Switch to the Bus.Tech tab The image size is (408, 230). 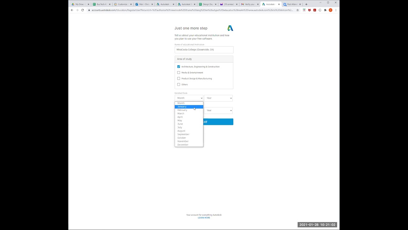101,4
